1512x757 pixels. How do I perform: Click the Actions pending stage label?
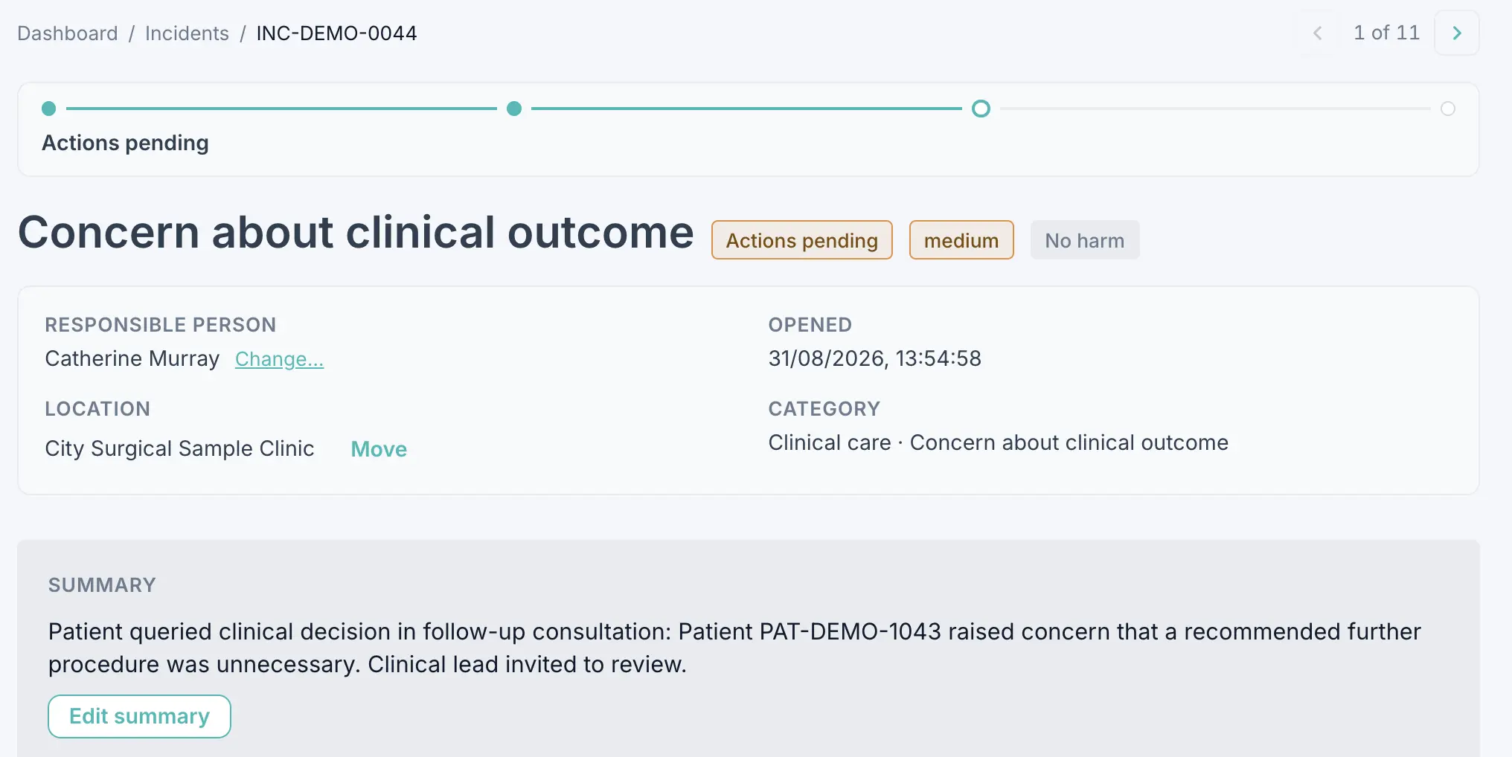tap(125, 143)
